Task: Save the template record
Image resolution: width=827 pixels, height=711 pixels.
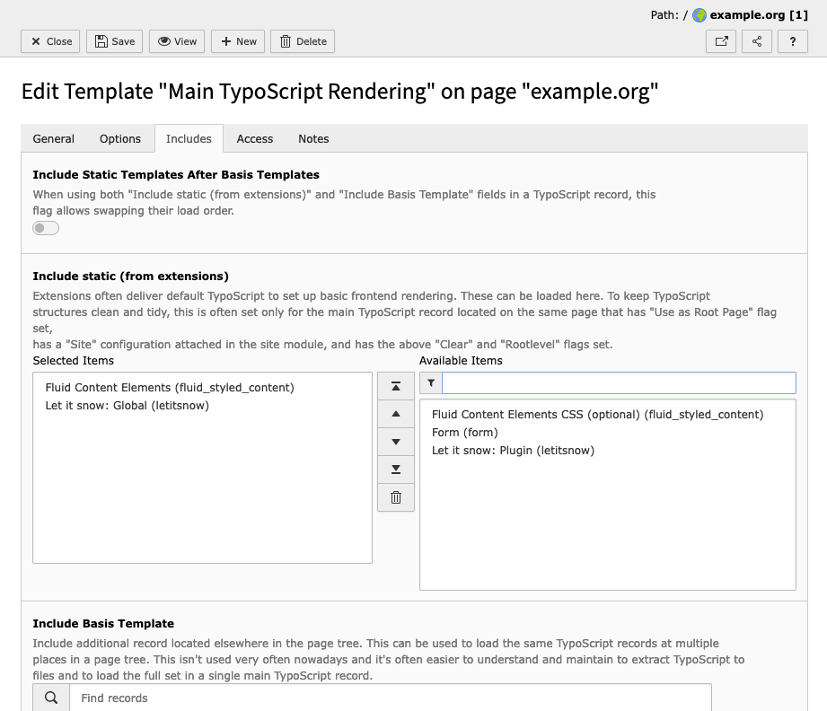Action: [x=115, y=41]
